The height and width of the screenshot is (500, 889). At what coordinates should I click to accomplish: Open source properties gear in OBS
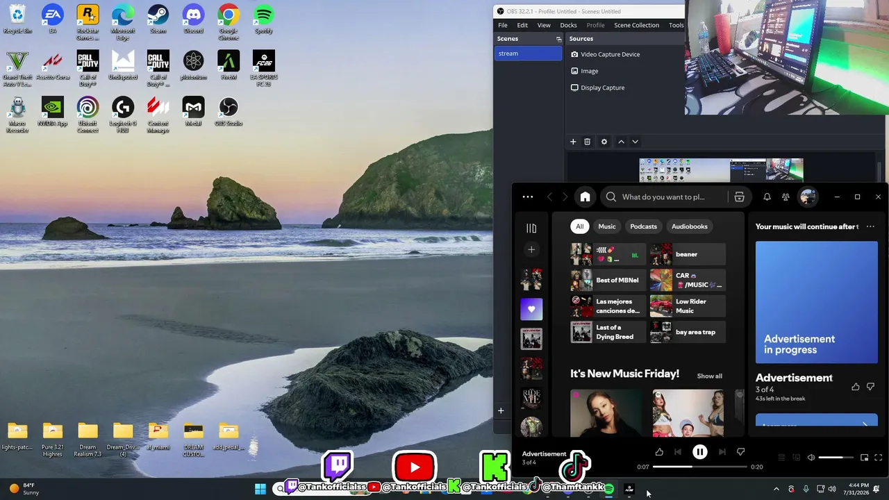(604, 142)
